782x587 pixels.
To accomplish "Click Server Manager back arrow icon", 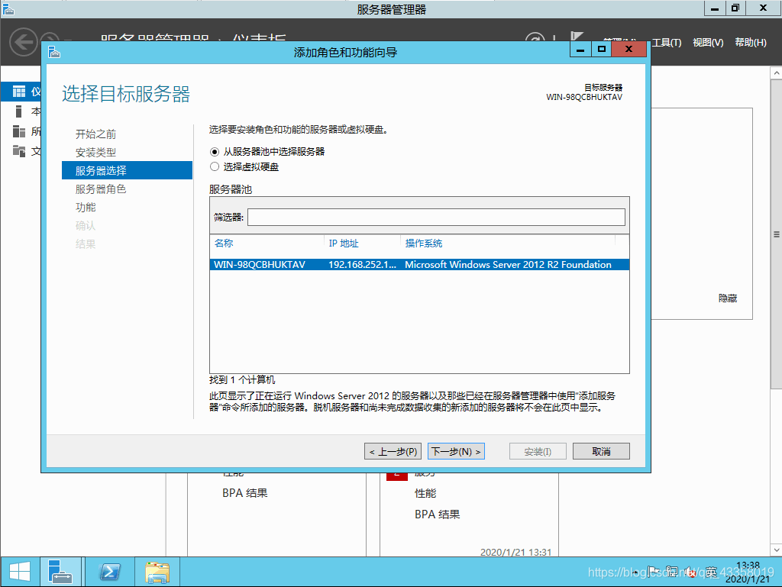I will click(24, 42).
